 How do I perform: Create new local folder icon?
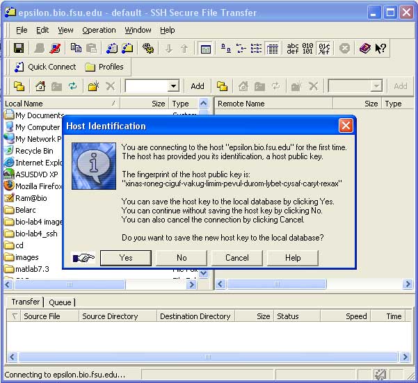tap(94, 86)
